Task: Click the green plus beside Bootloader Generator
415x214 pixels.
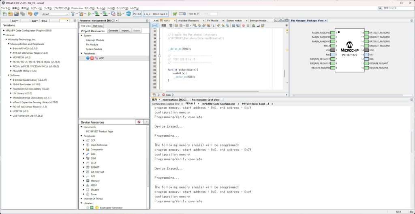Action: coord(92,208)
